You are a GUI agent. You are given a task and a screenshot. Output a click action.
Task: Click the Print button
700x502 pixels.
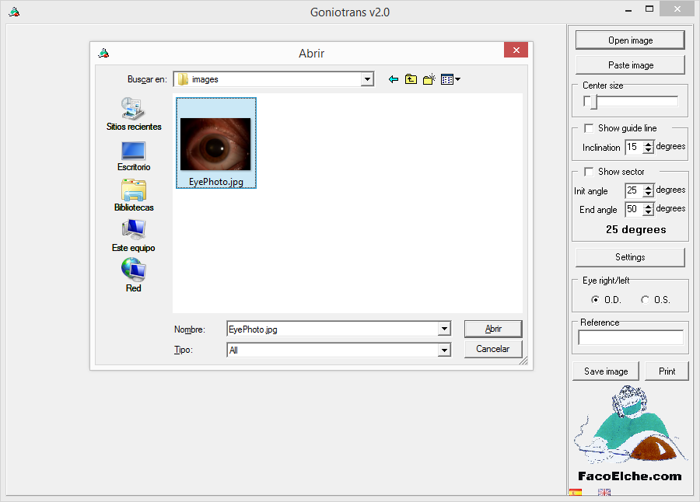(x=667, y=371)
